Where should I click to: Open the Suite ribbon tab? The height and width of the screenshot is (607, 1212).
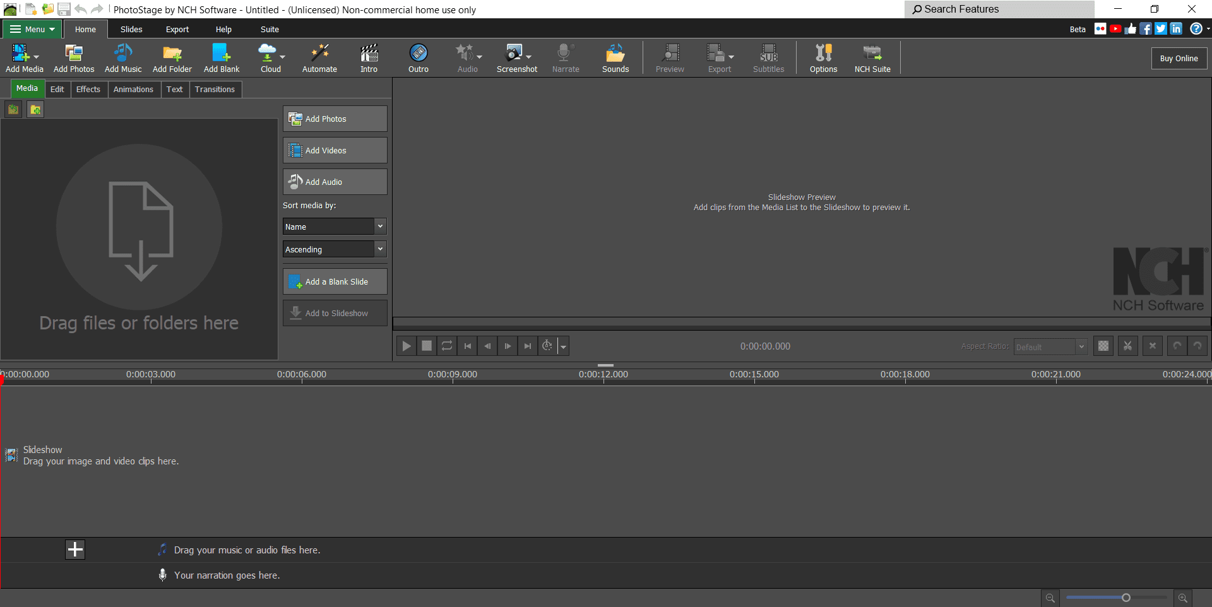pyautogui.click(x=270, y=29)
